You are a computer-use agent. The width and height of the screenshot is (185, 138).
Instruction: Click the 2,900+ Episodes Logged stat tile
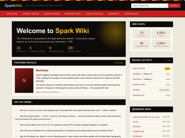point(161,45)
